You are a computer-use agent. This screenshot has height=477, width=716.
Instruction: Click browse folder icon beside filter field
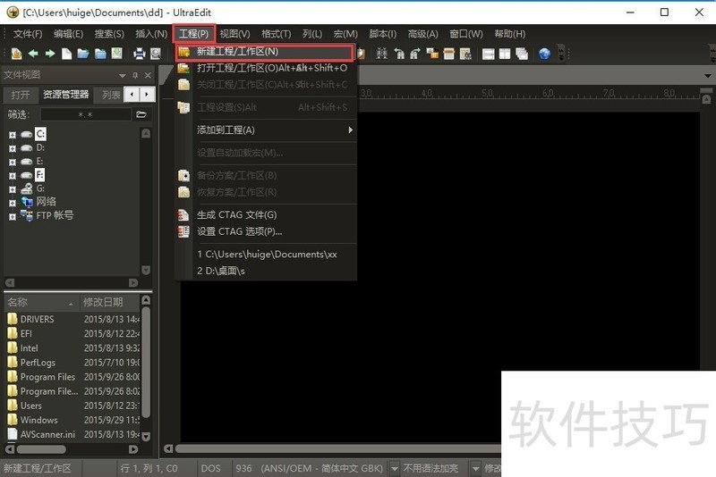coord(141,114)
